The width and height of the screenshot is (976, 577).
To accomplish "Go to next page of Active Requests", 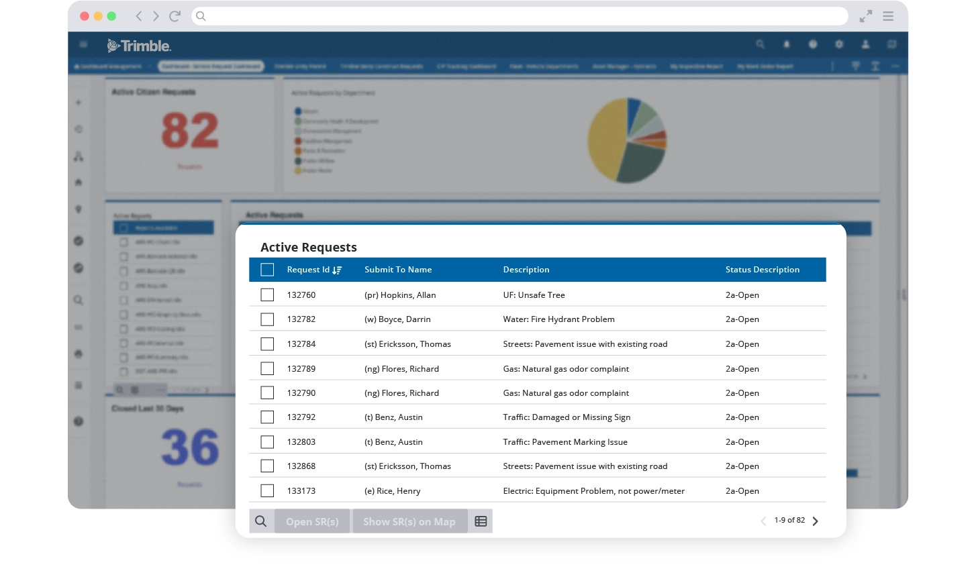I will tap(816, 521).
